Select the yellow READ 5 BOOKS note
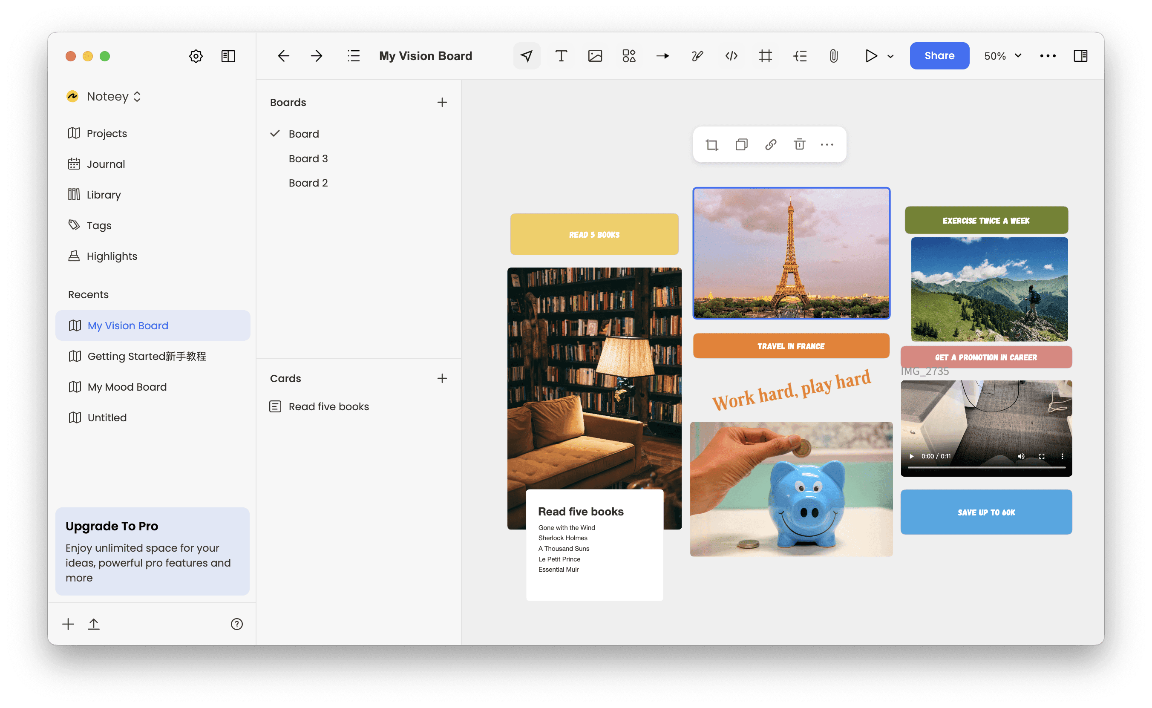This screenshot has width=1152, height=708. [x=594, y=235]
